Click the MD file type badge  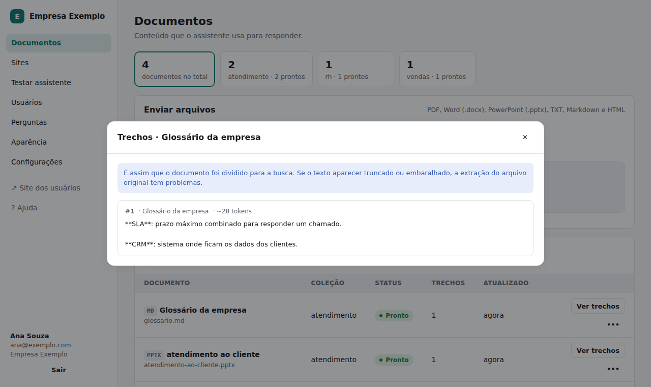coord(151,311)
